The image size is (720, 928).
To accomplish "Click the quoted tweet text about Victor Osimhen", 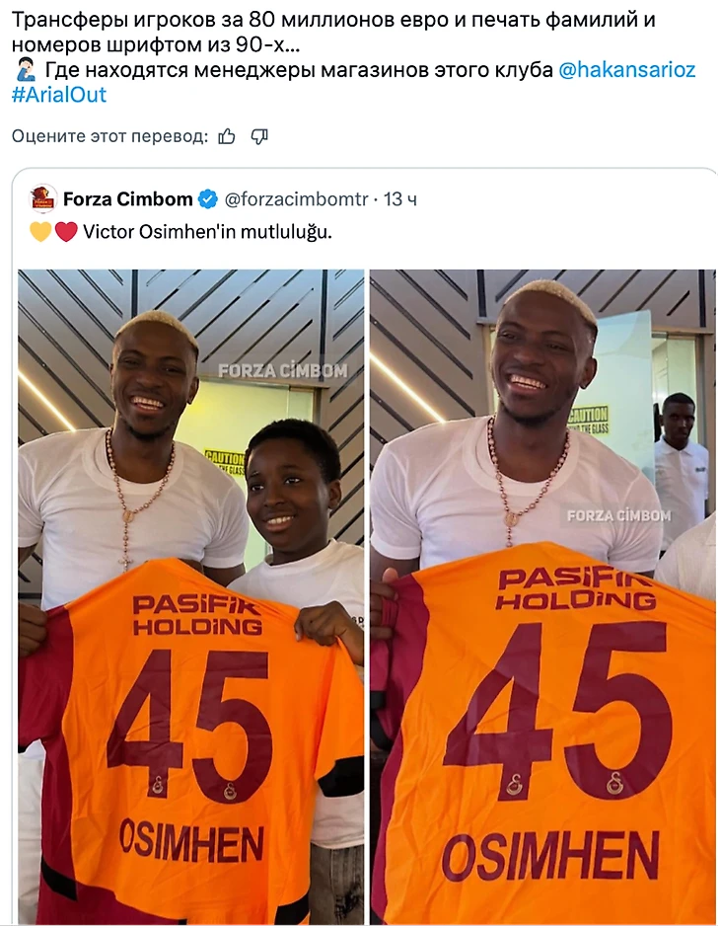I will (207, 232).
